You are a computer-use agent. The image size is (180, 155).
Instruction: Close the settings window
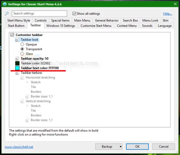tap(175, 4)
